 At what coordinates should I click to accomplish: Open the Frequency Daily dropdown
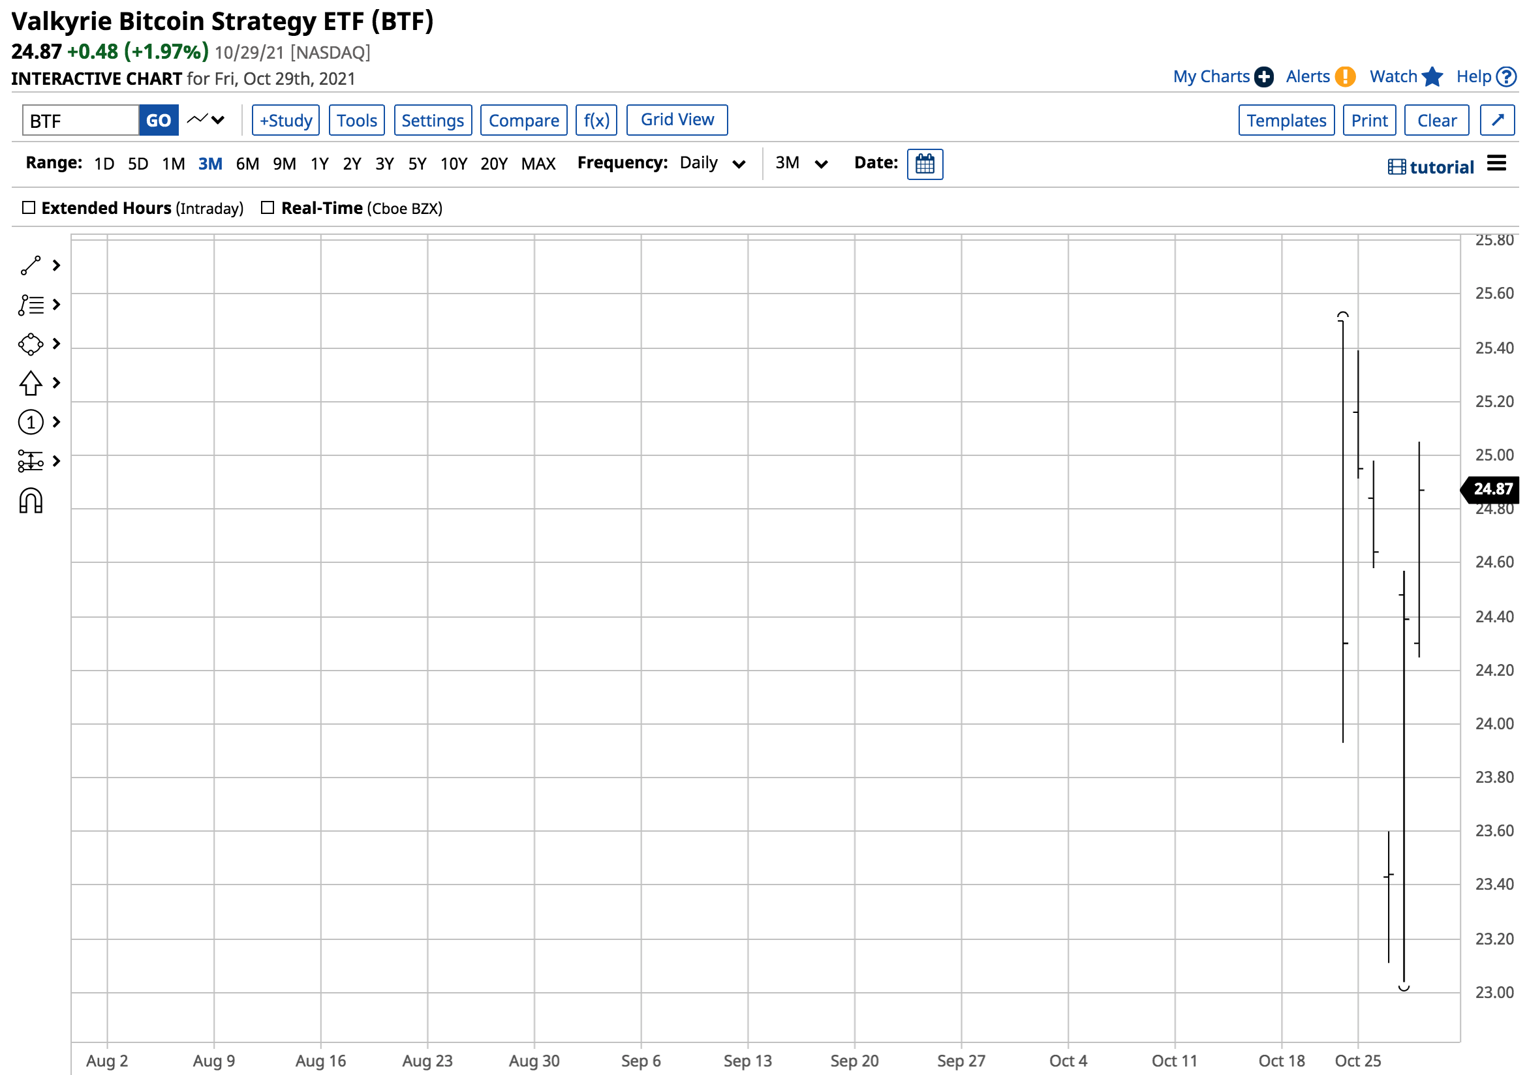pyautogui.click(x=713, y=163)
